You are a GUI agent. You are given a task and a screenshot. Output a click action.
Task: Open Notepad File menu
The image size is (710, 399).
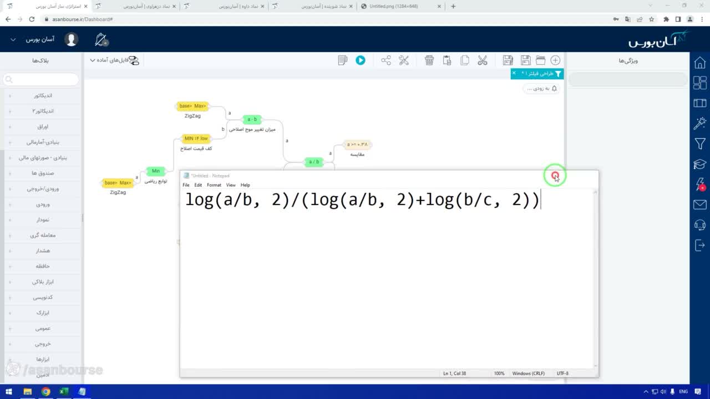(x=186, y=185)
